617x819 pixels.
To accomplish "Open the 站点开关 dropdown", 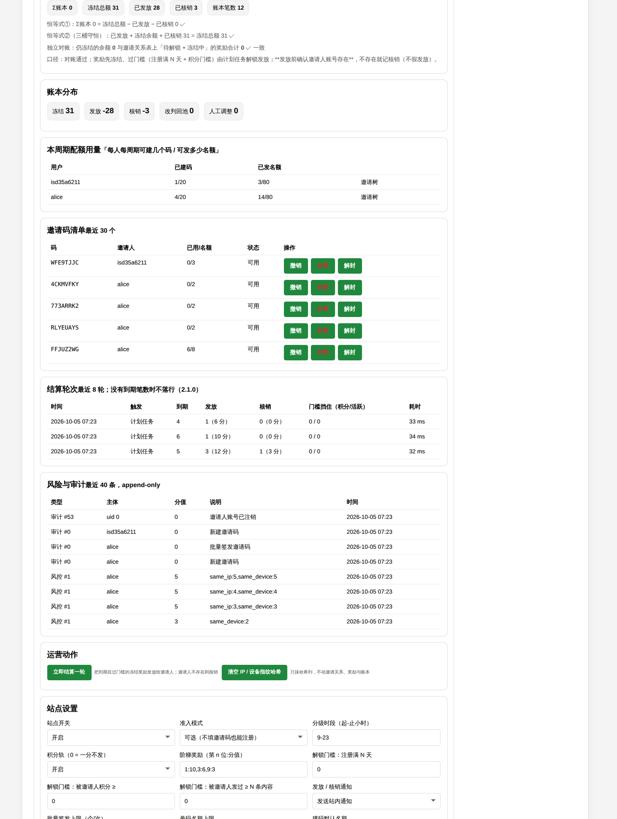I will point(111,738).
